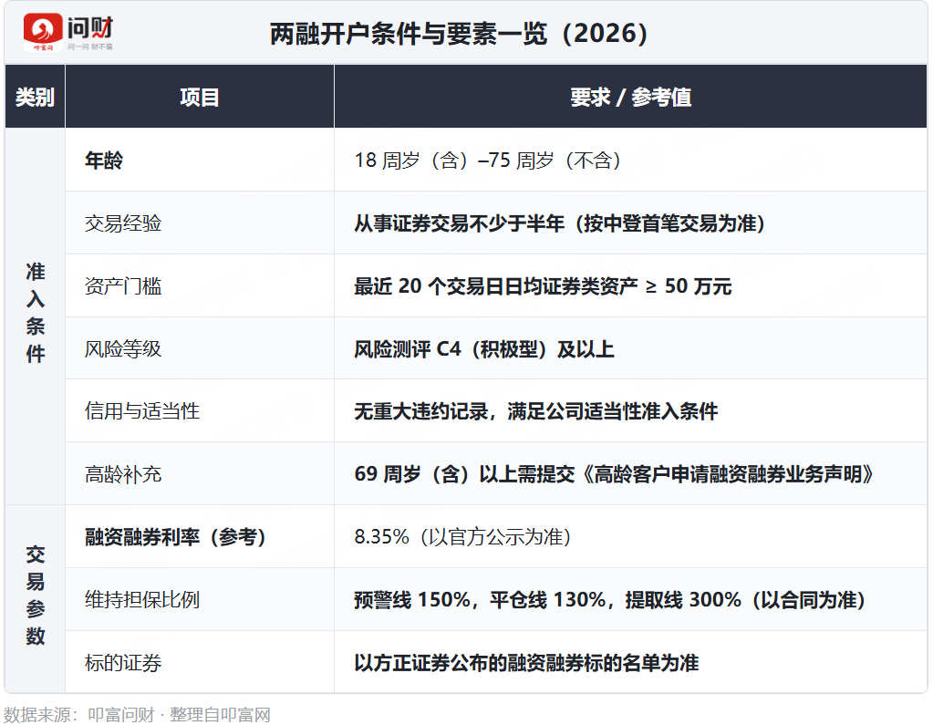Viewport: 933px width, 725px height.
Task: Click the 日均证券类资产 ≥ 50 万元 value
Action: 543,286
